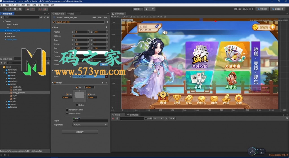
Task: Remove the layout_hall_title script reference
Action: point(106,77)
